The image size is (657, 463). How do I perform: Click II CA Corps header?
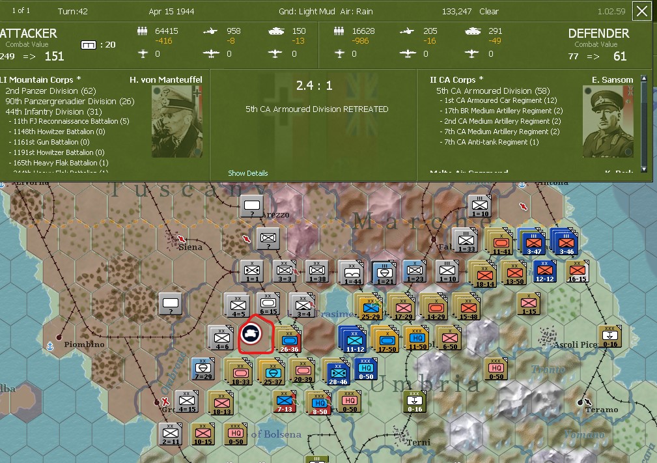(x=456, y=79)
